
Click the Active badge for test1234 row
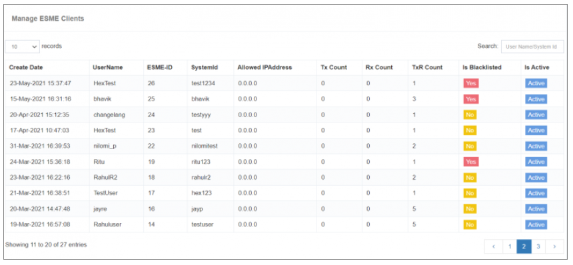click(536, 83)
